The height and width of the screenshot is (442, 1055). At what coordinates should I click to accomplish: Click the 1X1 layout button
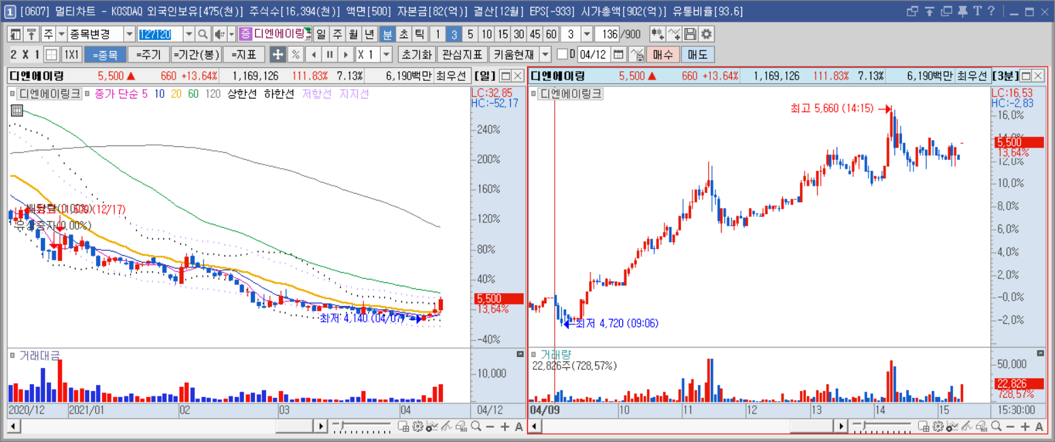[x=71, y=54]
